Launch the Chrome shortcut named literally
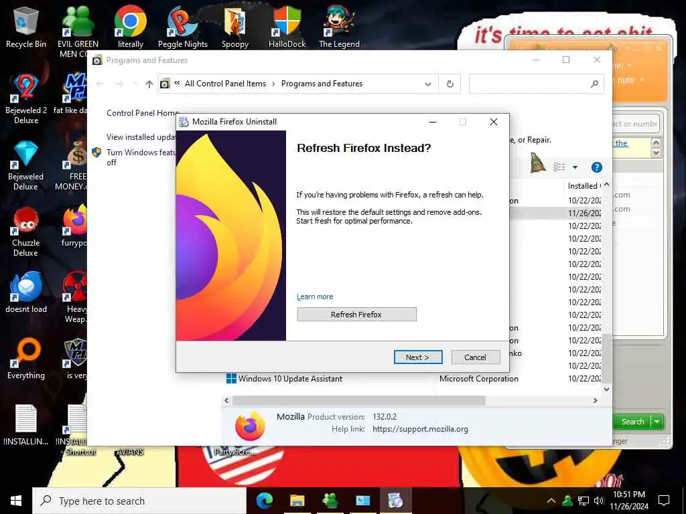686x514 pixels. [131, 27]
